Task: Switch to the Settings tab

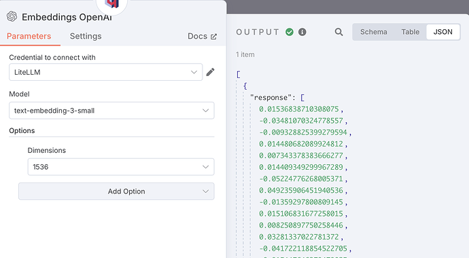Action: tap(86, 36)
